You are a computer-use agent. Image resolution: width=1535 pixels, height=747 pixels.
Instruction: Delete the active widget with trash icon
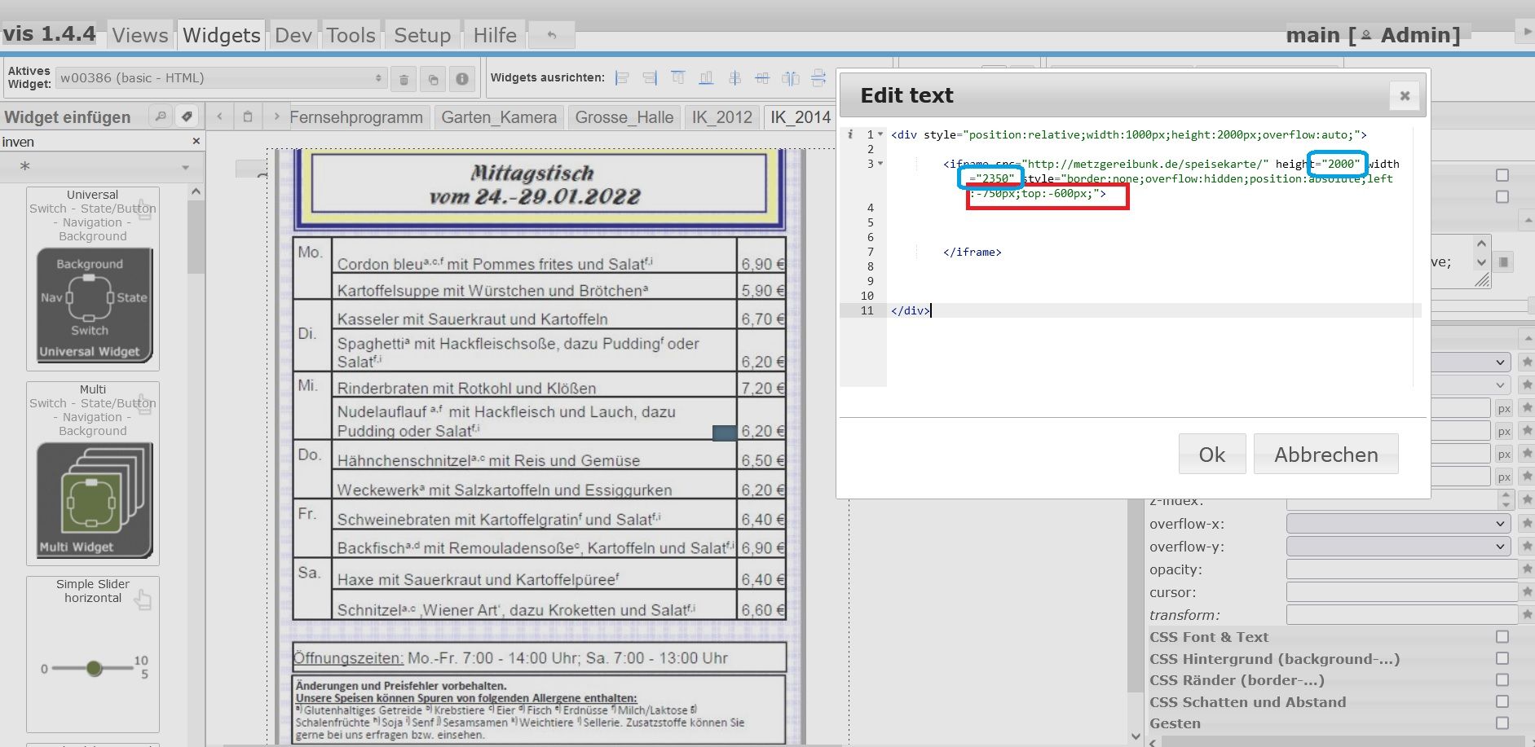pos(404,79)
